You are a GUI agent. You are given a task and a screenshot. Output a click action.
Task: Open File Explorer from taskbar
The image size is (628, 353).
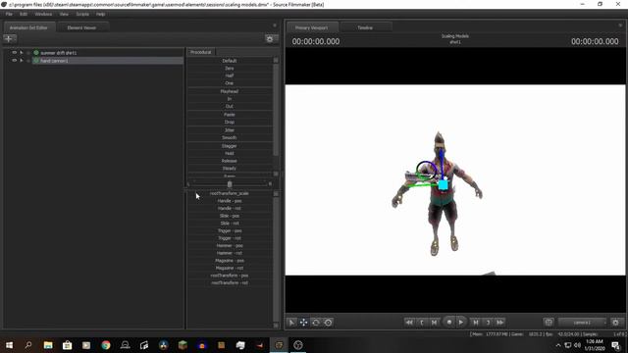tap(48, 345)
